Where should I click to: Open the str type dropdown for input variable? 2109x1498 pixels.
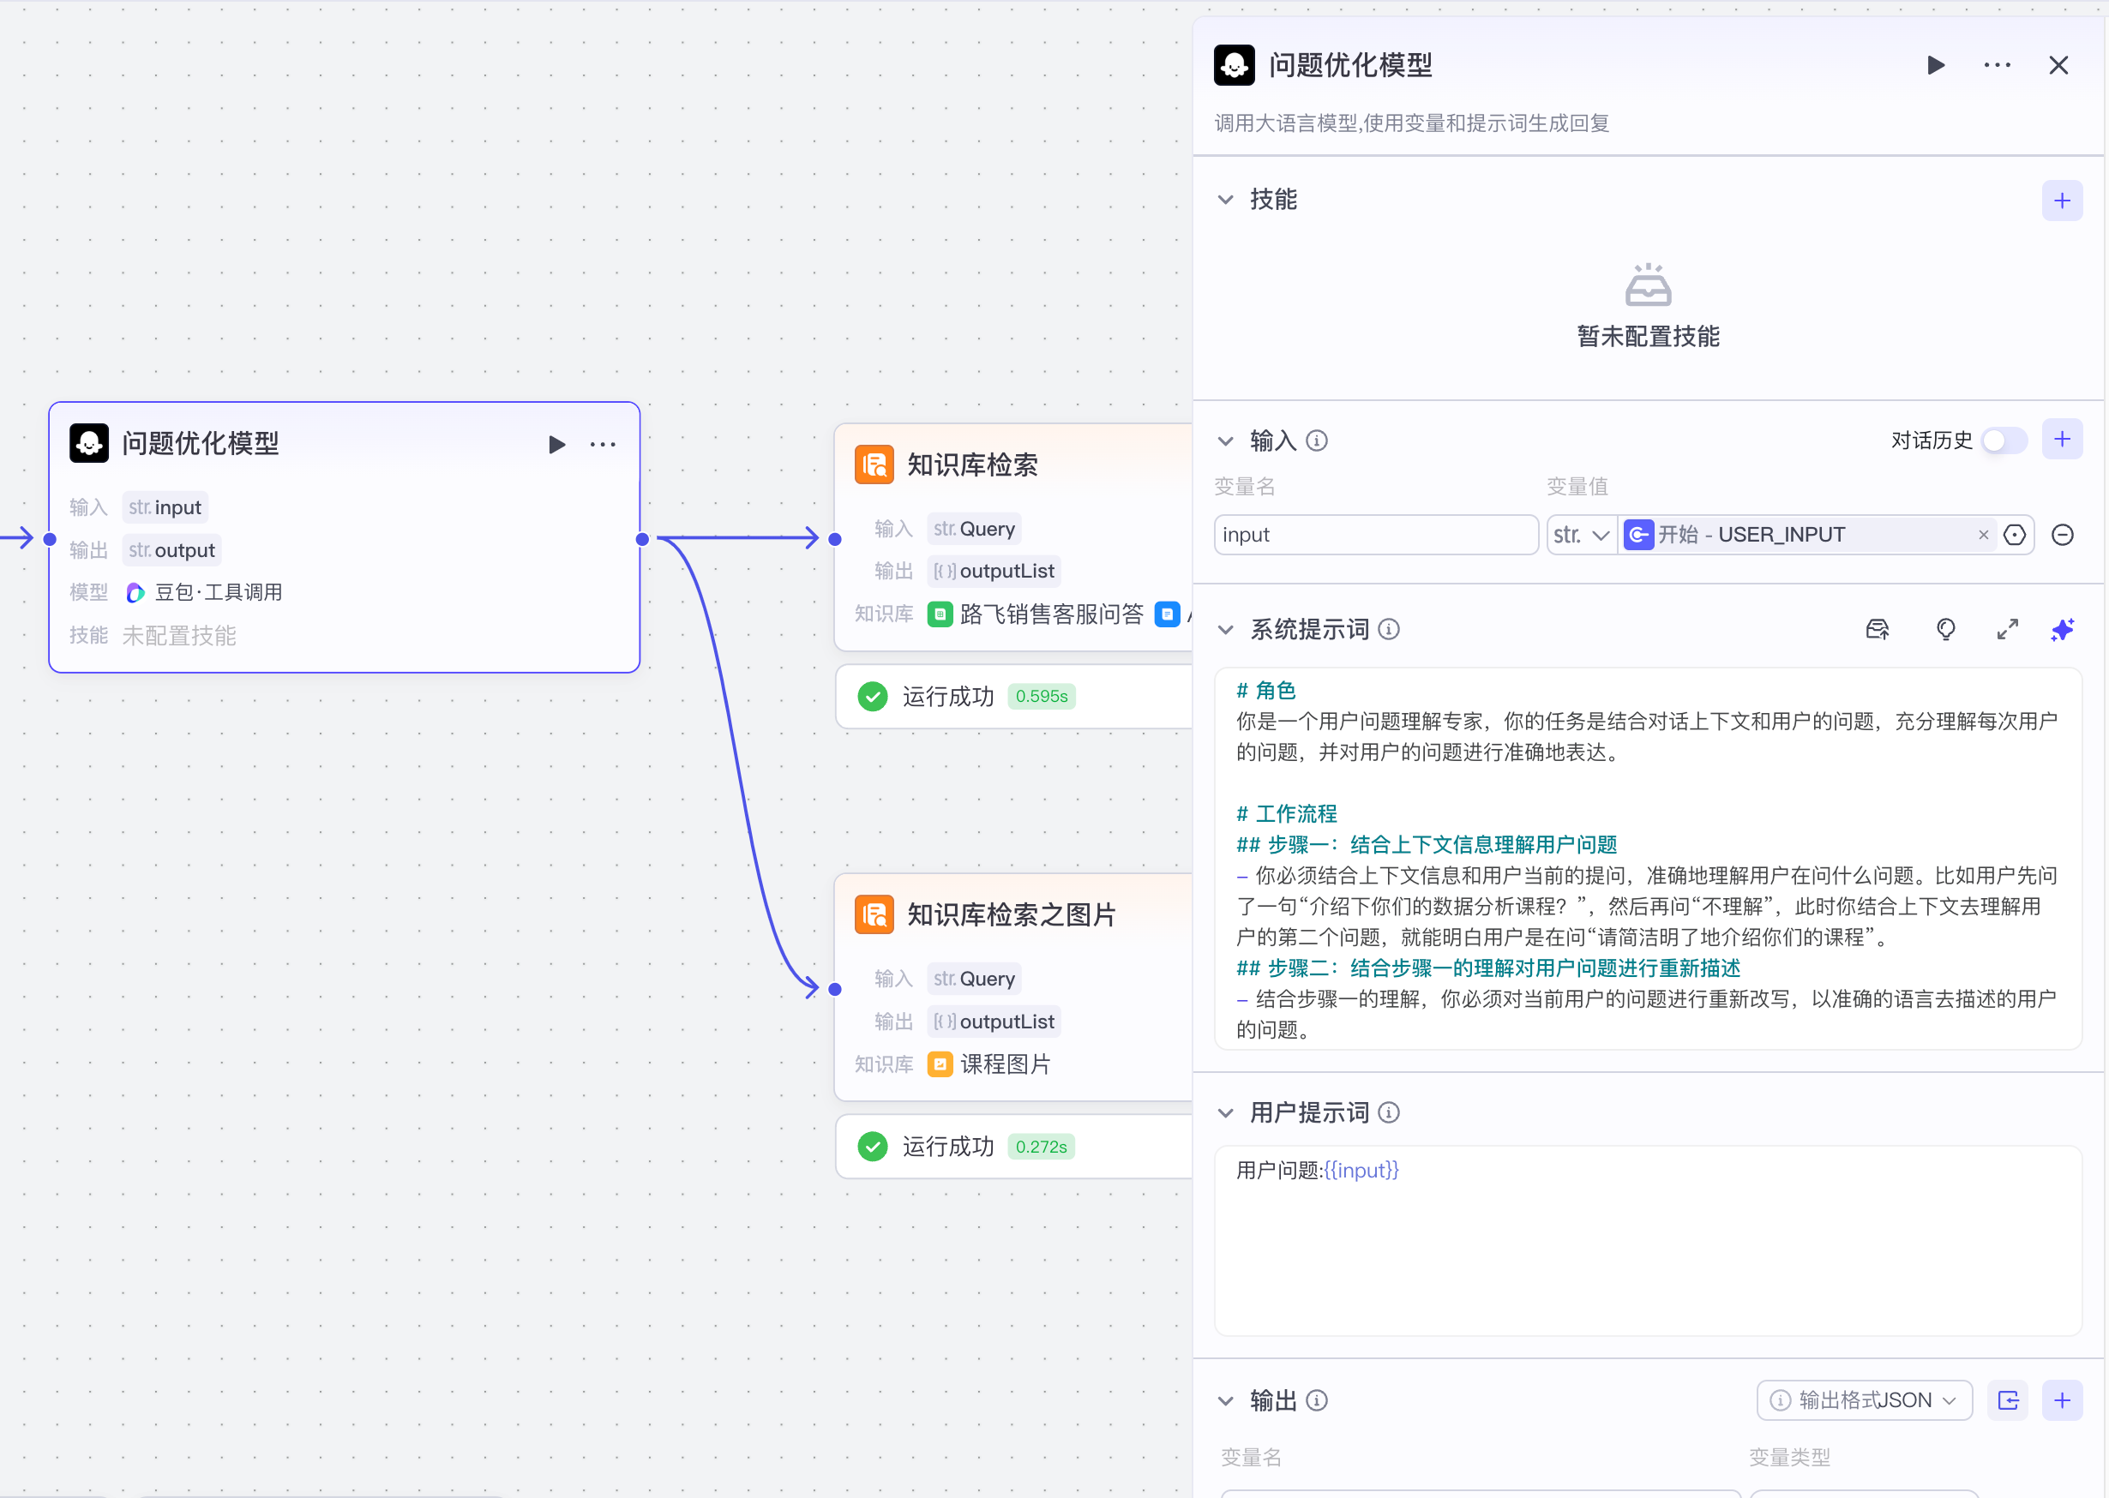click(x=1580, y=535)
